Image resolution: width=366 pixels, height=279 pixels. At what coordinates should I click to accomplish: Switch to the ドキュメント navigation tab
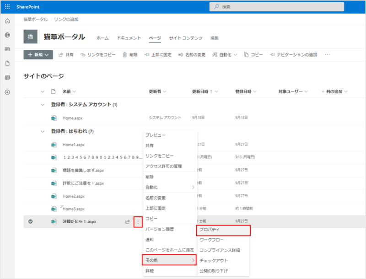pyautogui.click(x=129, y=38)
